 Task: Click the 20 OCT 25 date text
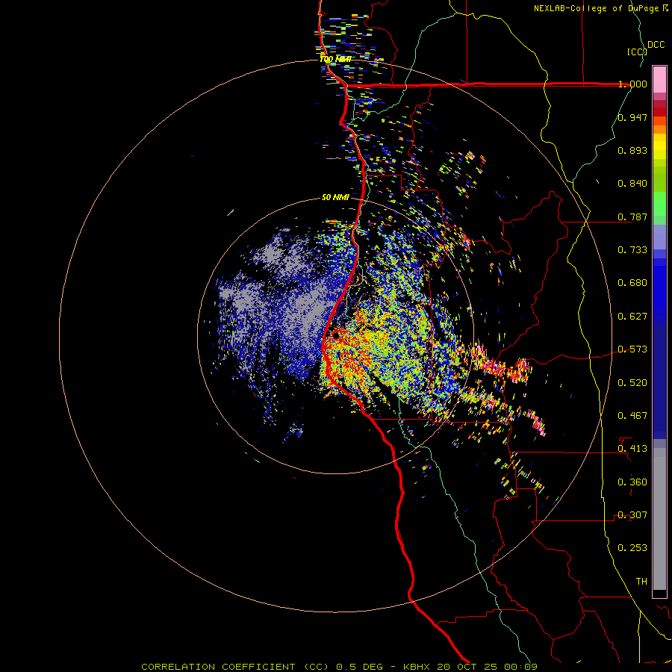point(468,667)
